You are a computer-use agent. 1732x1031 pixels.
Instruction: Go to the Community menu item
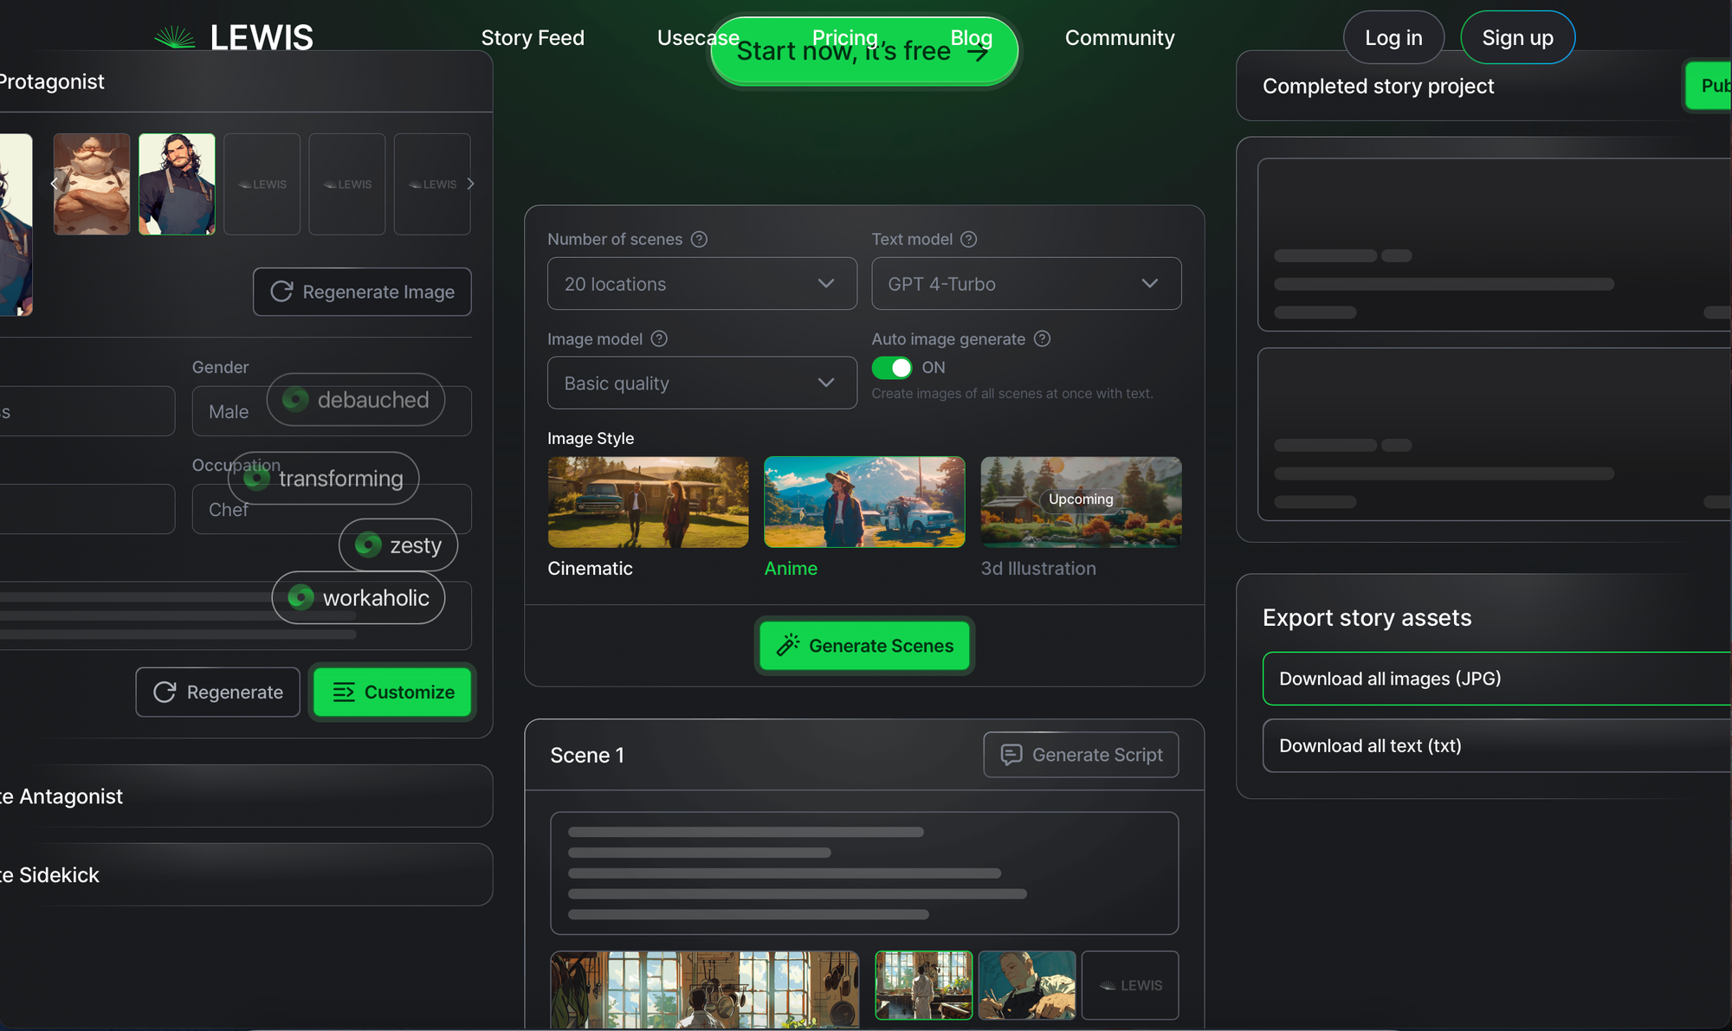coord(1119,38)
